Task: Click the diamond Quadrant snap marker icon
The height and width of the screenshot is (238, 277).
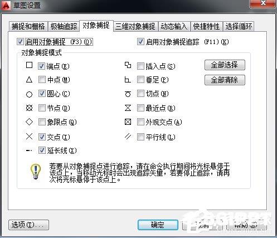Action: click(x=29, y=122)
